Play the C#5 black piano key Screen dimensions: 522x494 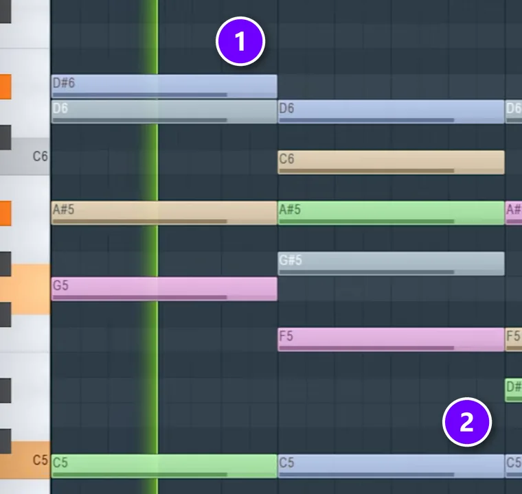pyautogui.click(x=5, y=441)
